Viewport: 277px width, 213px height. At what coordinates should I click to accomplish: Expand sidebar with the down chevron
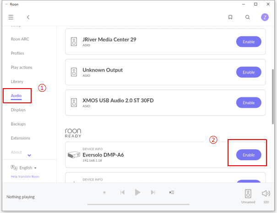point(30,155)
